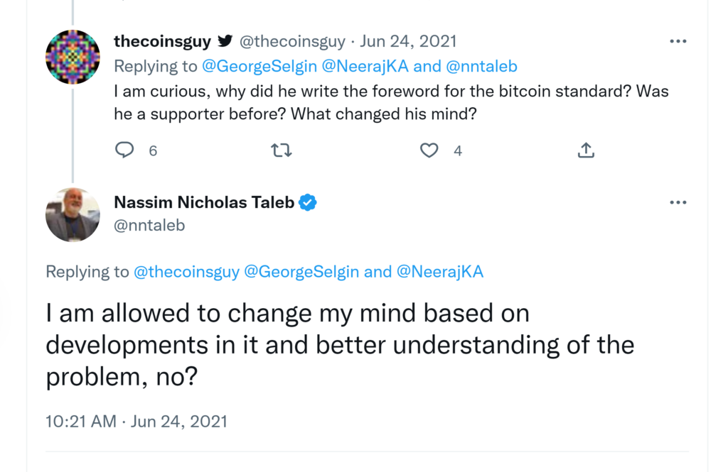Viewport: 728px width, 472px height.
Task: Click the reply icon under thecoinsguy tweet
Action: tap(124, 150)
